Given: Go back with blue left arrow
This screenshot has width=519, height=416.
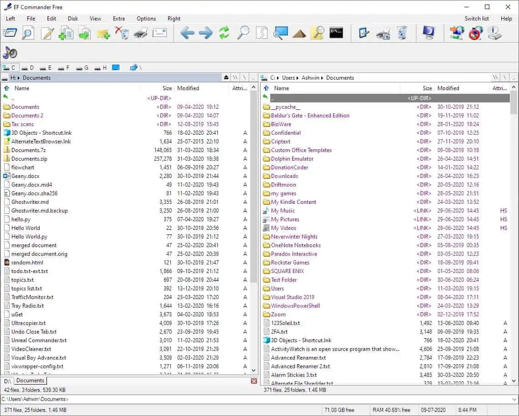Looking at the screenshot, I should [187, 33].
